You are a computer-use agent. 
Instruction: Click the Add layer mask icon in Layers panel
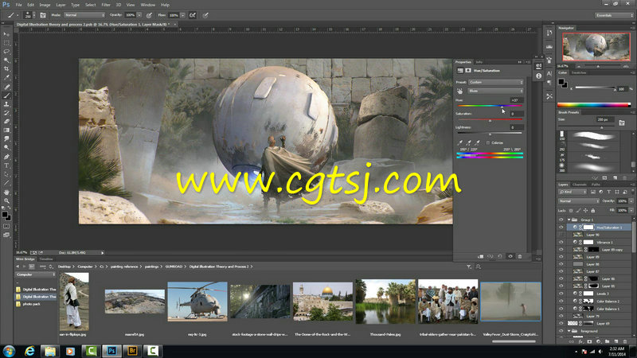589,342
